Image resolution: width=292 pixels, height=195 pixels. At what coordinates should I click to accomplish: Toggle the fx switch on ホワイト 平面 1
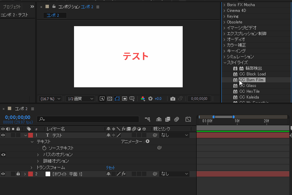(124, 174)
